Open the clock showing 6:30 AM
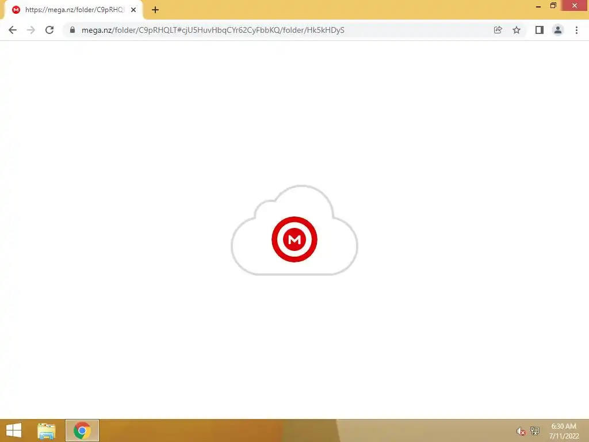589x442 pixels. coord(564,431)
